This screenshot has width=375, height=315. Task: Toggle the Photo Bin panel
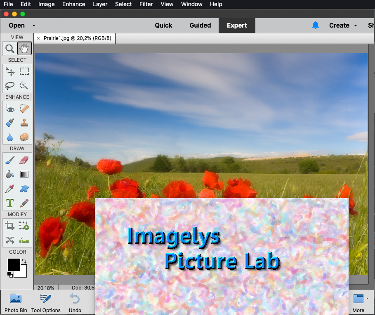click(x=16, y=303)
